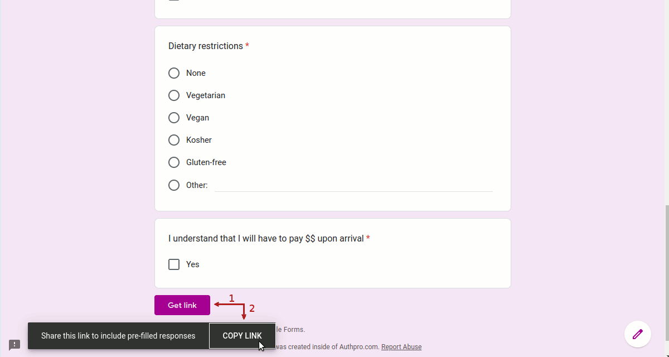Screen dimensions: 669x357
Task: Choose the Gluten-free option
Action: pos(174,162)
